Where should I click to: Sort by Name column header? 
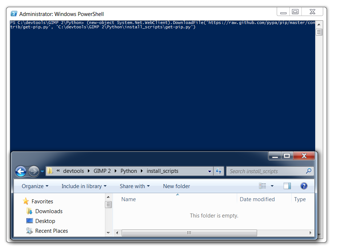coord(129,199)
